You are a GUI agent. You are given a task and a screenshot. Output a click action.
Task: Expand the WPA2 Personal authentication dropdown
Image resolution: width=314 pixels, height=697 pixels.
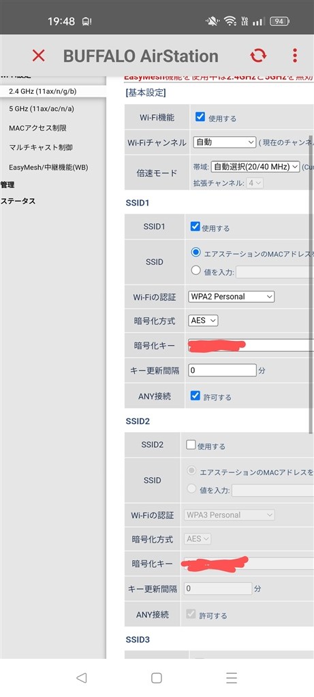click(232, 297)
